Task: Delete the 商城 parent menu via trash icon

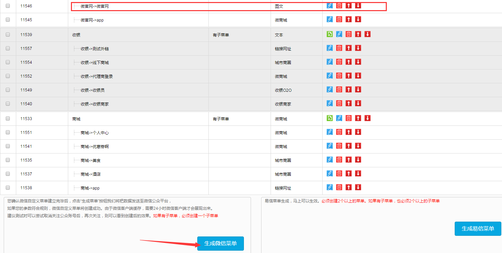Action: (x=349, y=118)
